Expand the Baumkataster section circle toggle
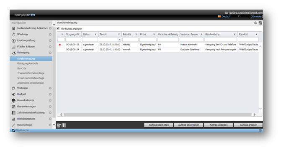Screen dimensions: 281x150 50,100
